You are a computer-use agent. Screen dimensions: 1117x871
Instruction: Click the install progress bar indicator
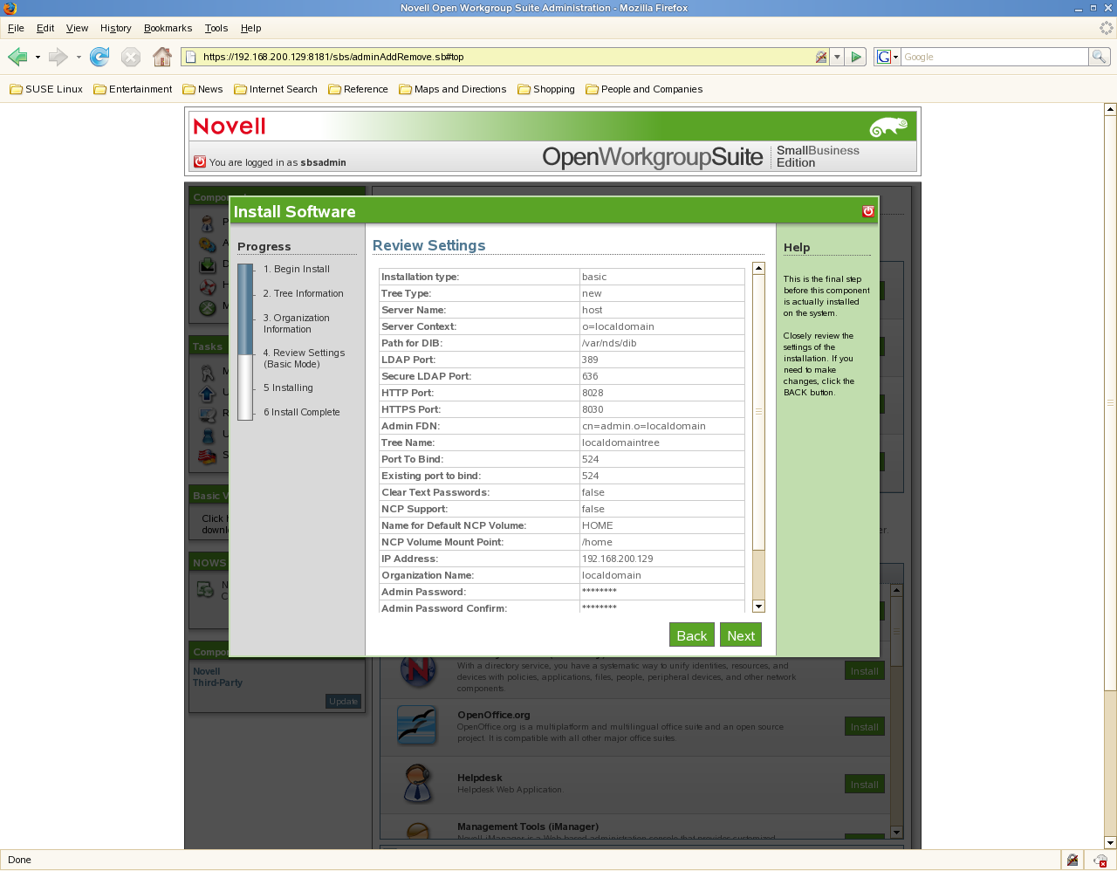point(245,342)
